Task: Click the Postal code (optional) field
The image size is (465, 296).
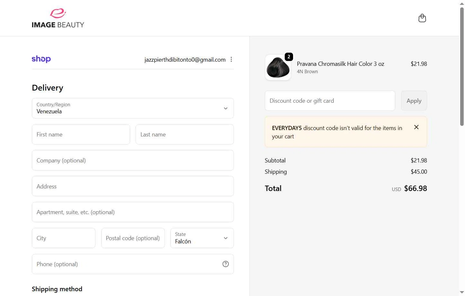Action: pyautogui.click(x=133, y=238)
